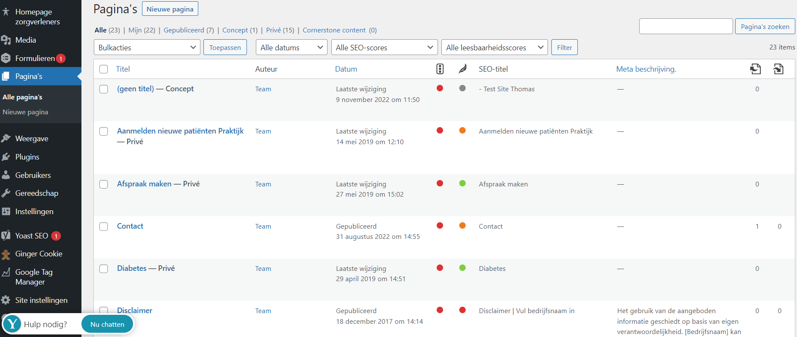Open Aanmelden nieuwe patiënten Praktijk page
Screen dimensions: 797x337
(x=180, y=131)
